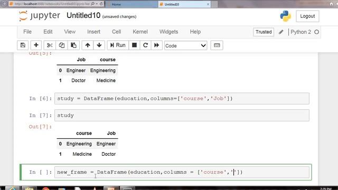The height and width of the screenshot is (190, 338).
Task: Open the Kernel menu
Action: 140,32
